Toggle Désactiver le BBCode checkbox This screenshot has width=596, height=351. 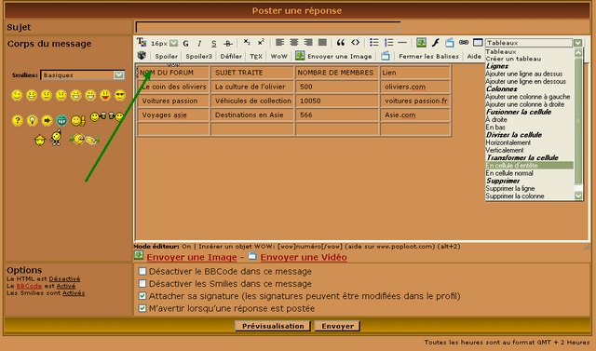point(142,271)
